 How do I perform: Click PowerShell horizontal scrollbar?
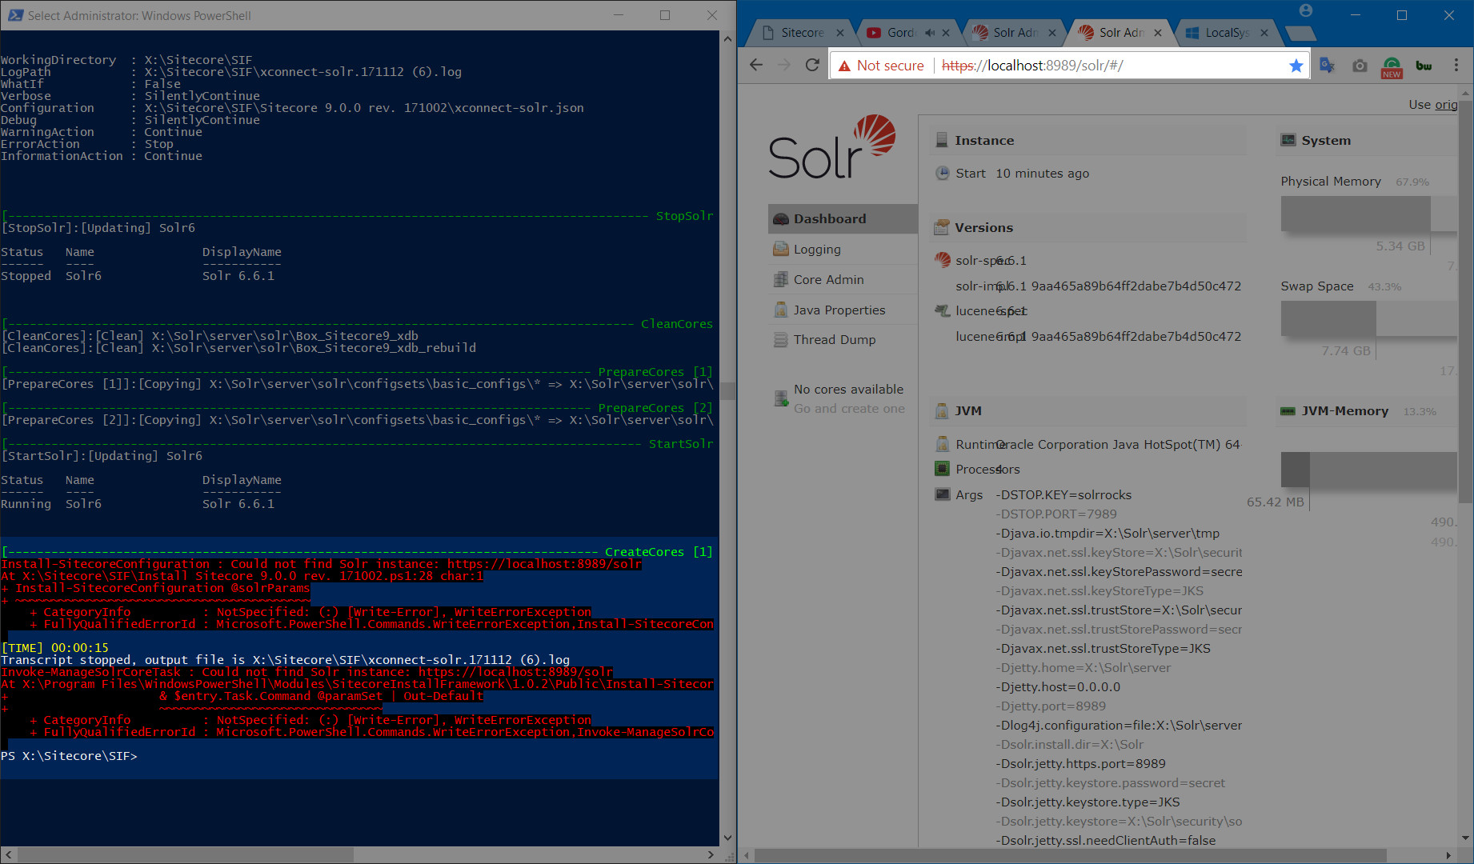click(x=186, y=855)
